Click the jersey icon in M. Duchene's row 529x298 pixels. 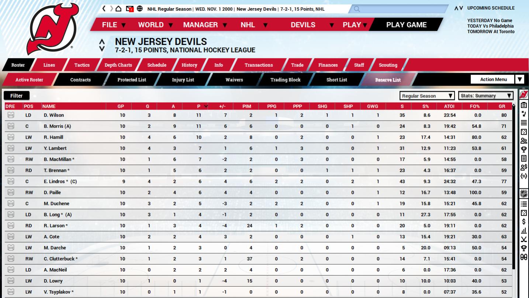(x=11, y=204)
